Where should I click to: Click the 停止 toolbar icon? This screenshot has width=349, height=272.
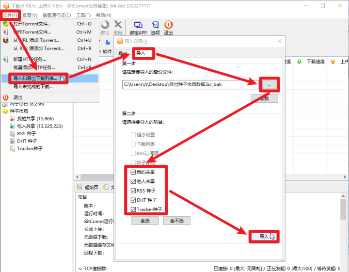105,28
